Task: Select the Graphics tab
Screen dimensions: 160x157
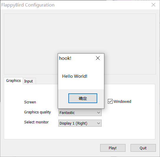Action: pyautogui.click(x=13, y=81)
